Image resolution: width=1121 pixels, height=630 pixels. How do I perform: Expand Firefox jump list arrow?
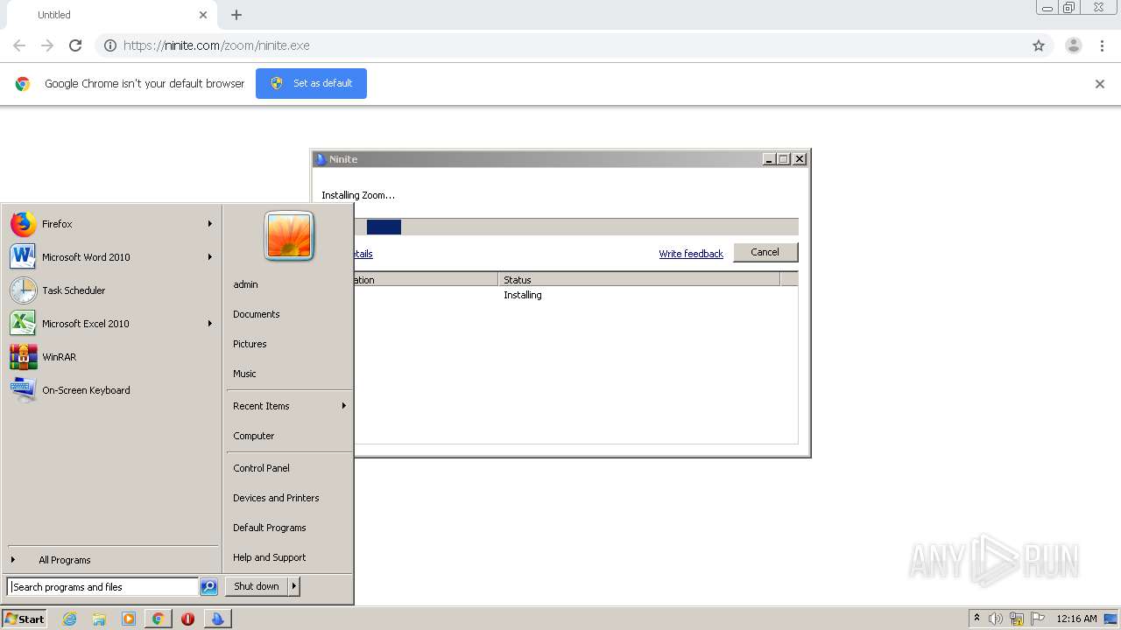point(210,224)
